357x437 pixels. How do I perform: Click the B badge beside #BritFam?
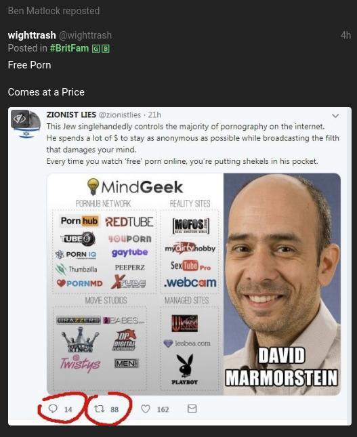click(x=106, y=49)
